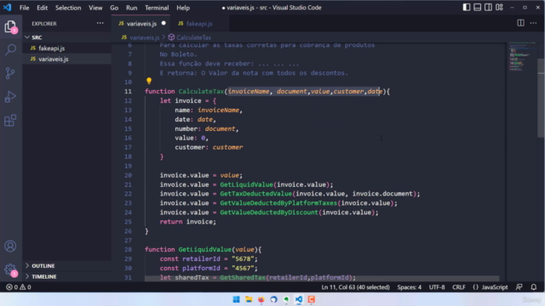The width and height of the screenshot is (545, 306).
Task: Click line number 20 in the gutter
Action: pyautogui.click(x=128, y=175)
